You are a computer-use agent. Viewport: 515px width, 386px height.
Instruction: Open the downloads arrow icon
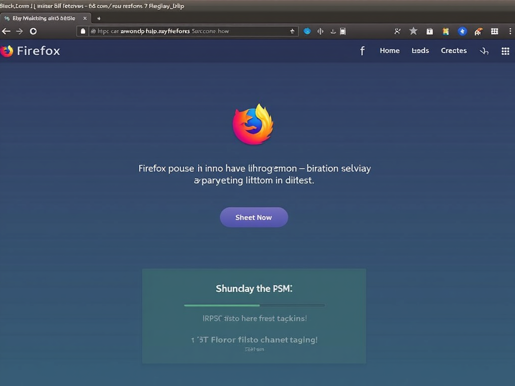click(333, 31)
